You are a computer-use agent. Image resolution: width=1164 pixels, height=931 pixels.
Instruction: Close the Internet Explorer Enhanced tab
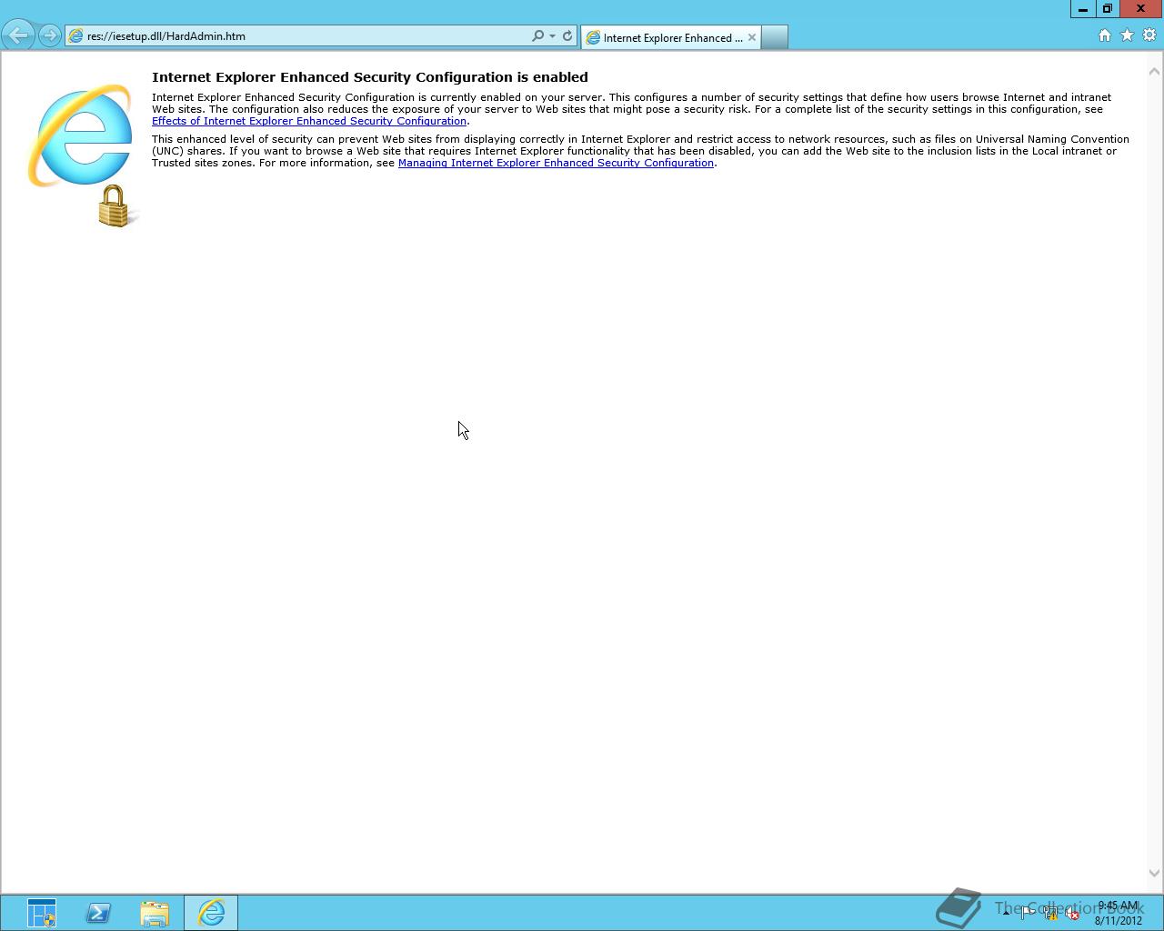click(x=752, y=37)
